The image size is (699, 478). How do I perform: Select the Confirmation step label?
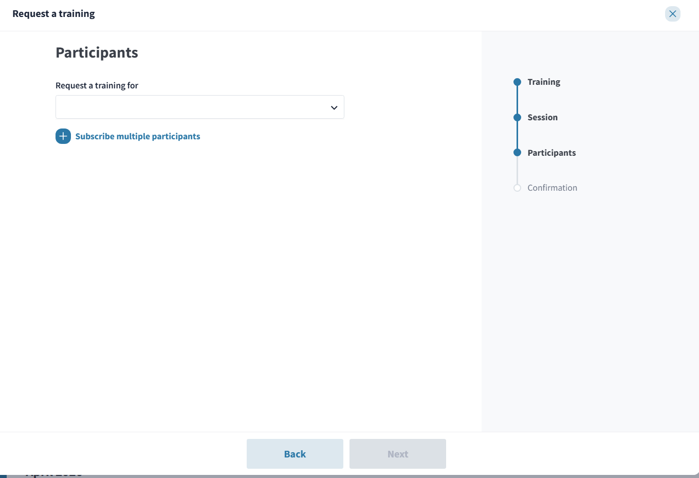pyautogui.click(x=552, y=188)
